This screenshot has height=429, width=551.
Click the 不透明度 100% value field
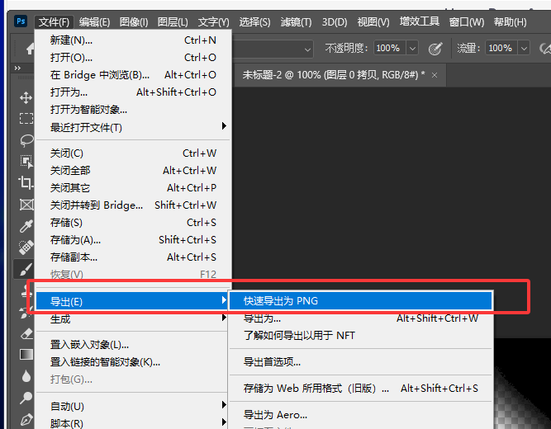point(389,48)
